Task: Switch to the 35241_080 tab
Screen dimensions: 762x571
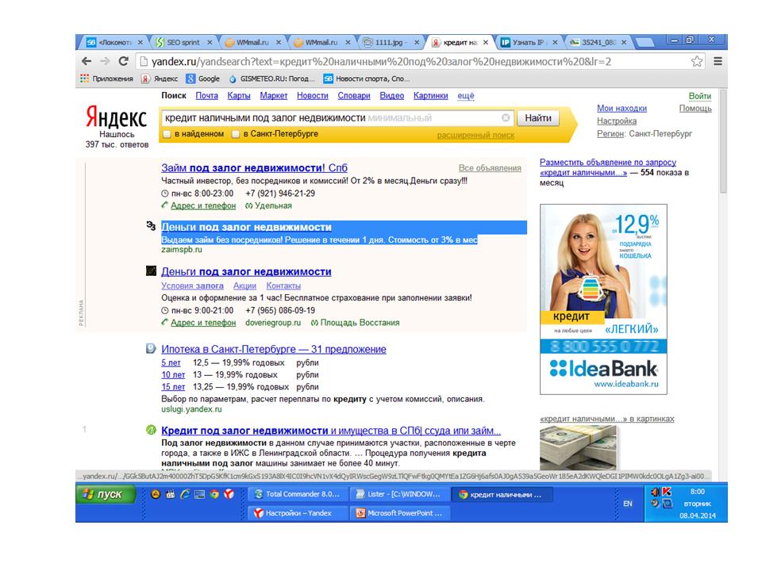Action: coord(598,43)
